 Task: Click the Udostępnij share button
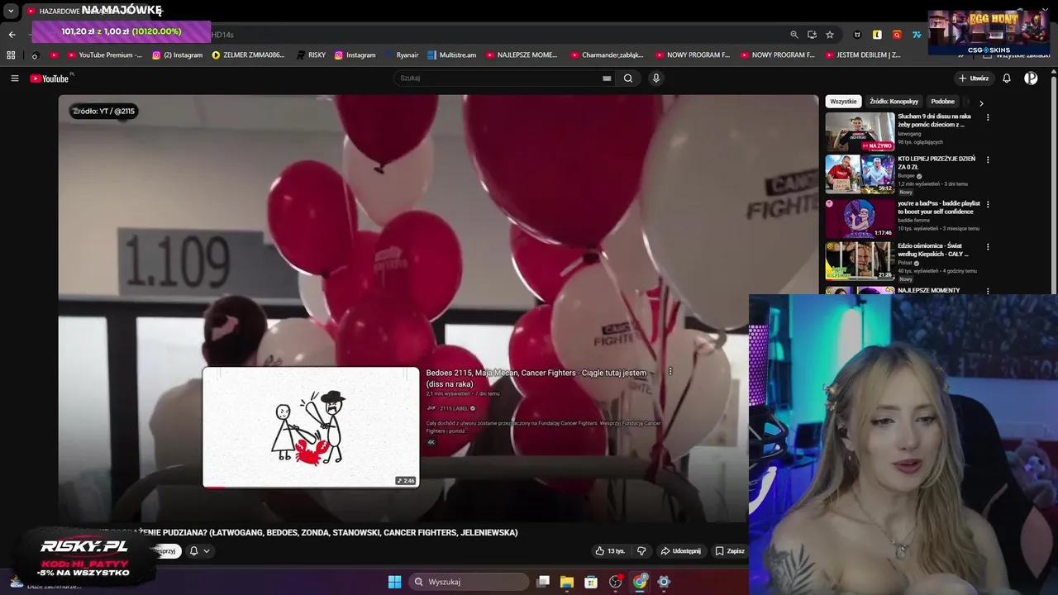pyautogui.click(x=680, y=551)
